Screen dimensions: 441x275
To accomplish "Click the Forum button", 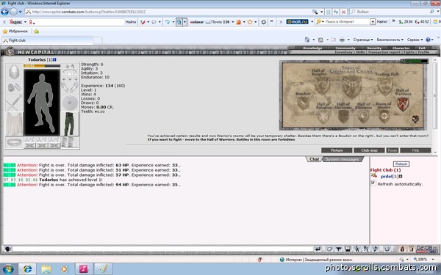I will point(392,150).
